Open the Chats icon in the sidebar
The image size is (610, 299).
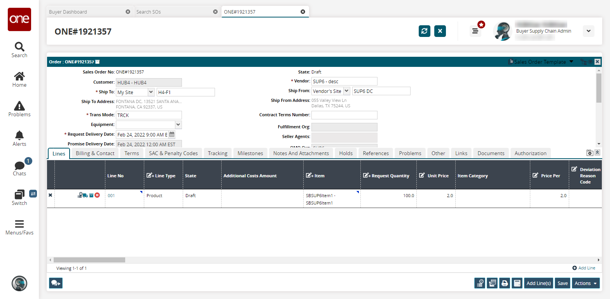tap(19, 168)
